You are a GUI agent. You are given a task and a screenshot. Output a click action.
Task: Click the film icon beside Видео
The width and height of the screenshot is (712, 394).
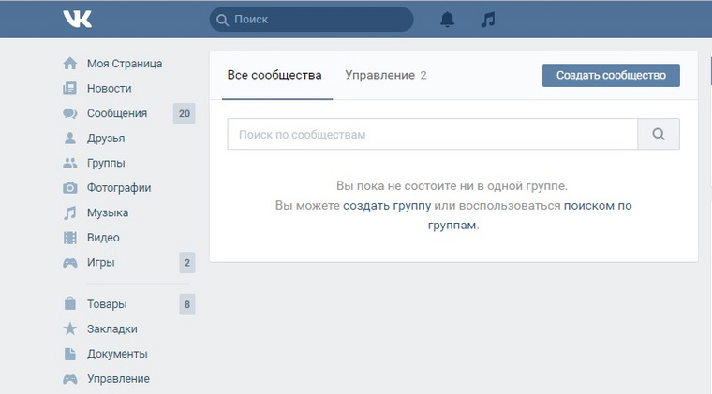pos(70,238)
